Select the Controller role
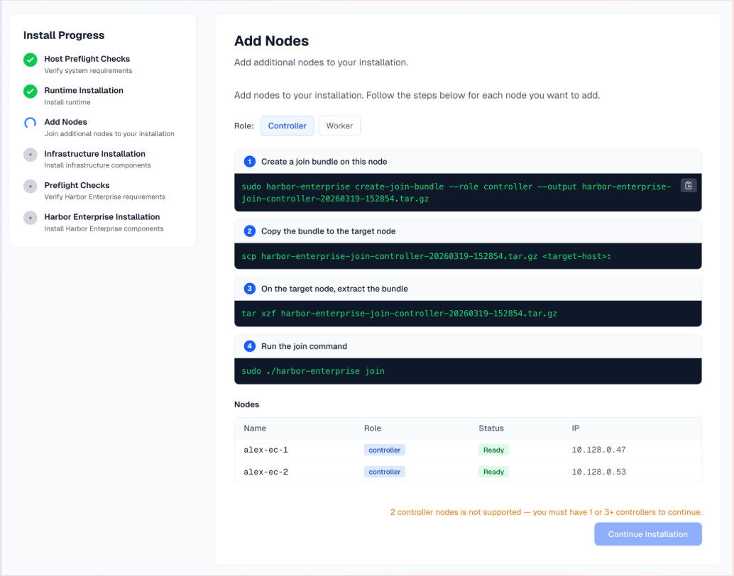The width and height of the screenshot is (734, 576). point(287,126)
